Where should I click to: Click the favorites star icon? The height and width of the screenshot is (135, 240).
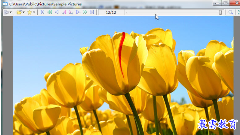click(x=29, y=12)
